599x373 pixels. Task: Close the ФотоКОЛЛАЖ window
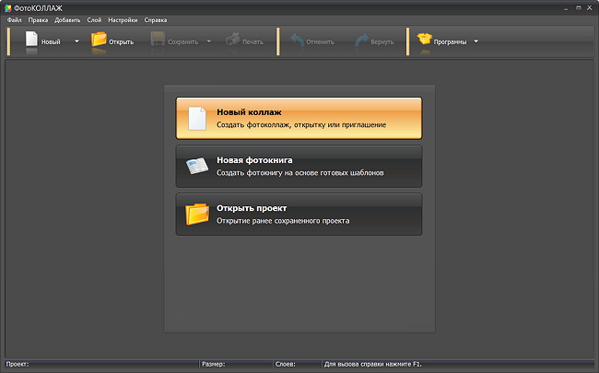(x=590, y=7)
